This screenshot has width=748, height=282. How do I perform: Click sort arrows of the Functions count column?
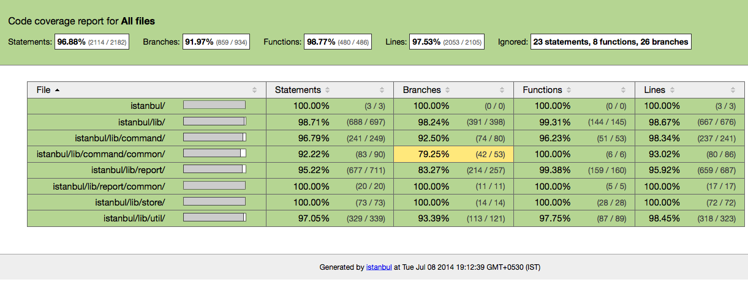[x=624, y=90]
